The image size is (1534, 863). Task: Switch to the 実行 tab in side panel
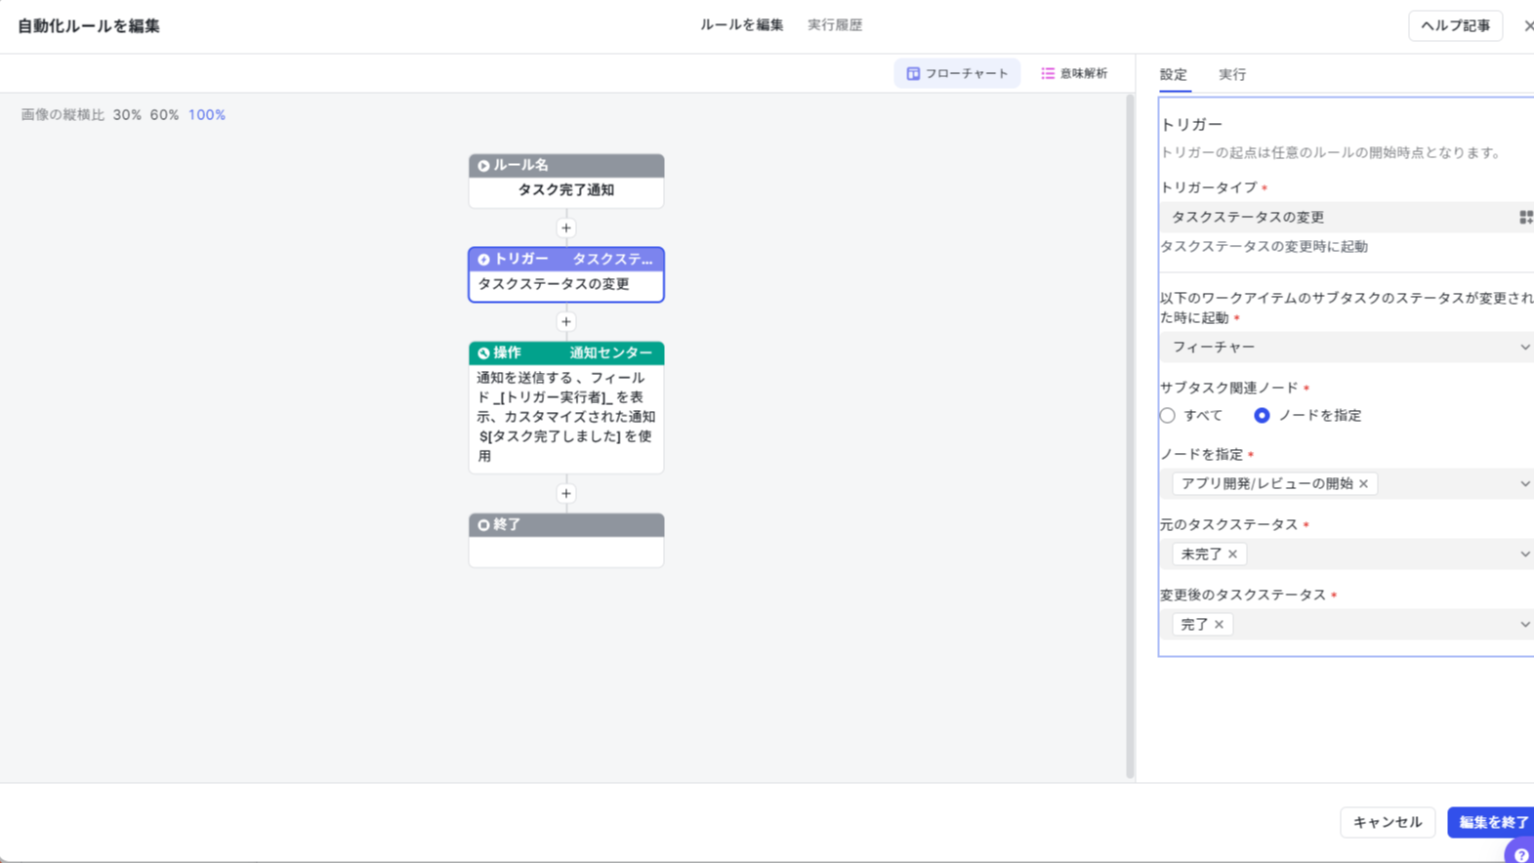click(x=1231, y=75)
